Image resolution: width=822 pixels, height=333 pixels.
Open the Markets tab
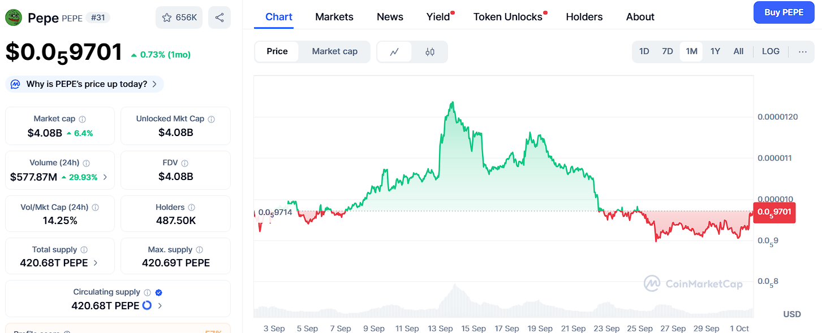[x=334, y=17]
